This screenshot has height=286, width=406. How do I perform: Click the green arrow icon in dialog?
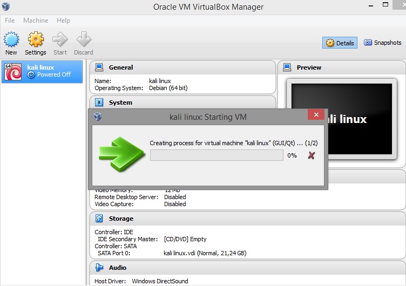pos(121,154)
